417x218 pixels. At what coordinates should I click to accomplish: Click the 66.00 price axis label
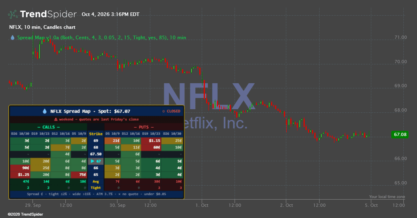[x=401, y=158]
